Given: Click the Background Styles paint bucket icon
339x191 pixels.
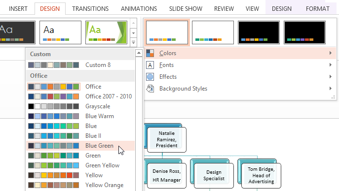Looking at the screenshot, I should tap(150, 89).
